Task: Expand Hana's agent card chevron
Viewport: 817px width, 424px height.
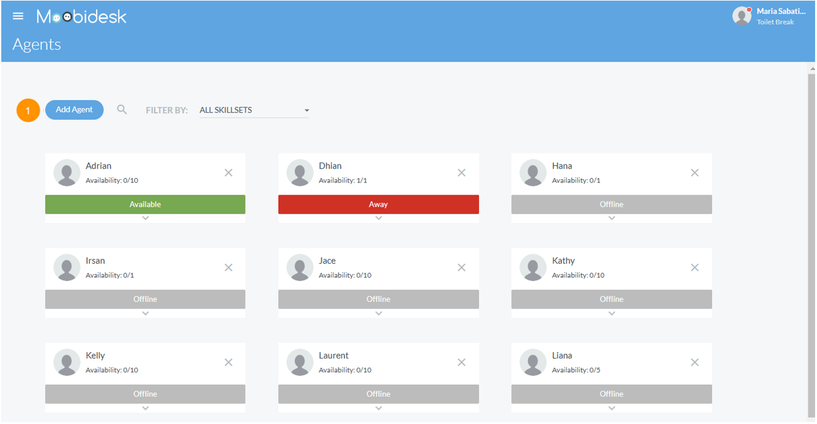Action: point(611,218)
